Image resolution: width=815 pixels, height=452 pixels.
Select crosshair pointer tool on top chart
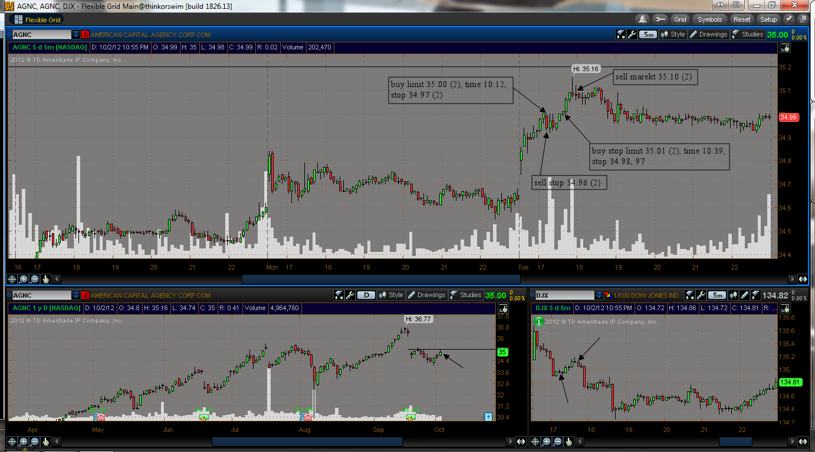[12, 279]
